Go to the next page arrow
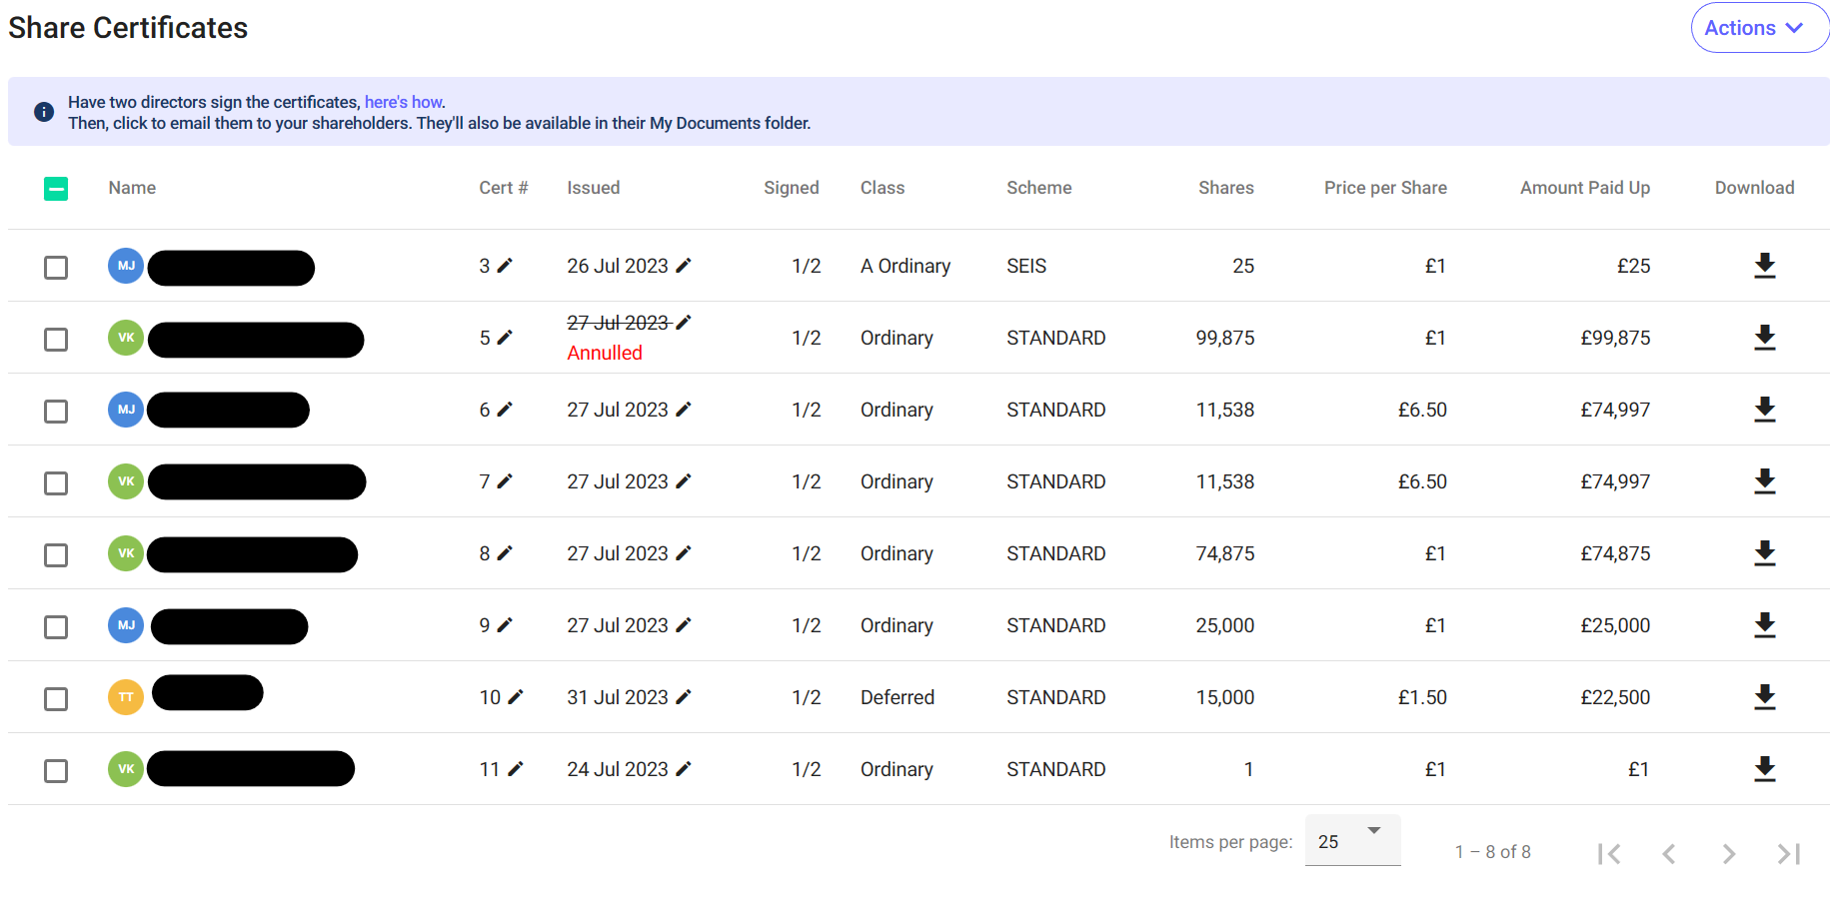 [x=1728, y=853]
